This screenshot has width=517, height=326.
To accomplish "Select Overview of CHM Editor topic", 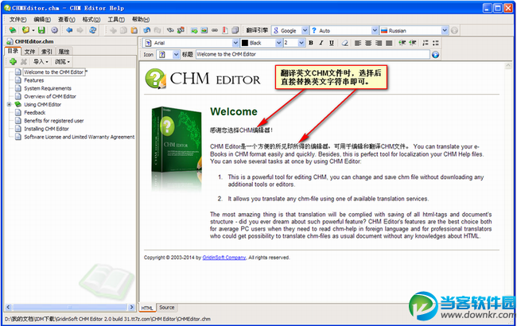I will point(50,96).
